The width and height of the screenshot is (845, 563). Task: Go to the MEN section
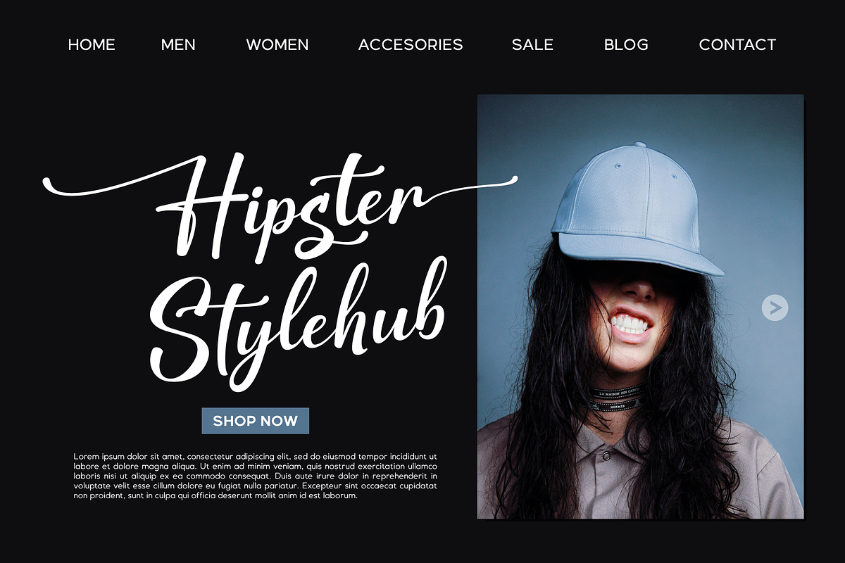tap(178, 44)
